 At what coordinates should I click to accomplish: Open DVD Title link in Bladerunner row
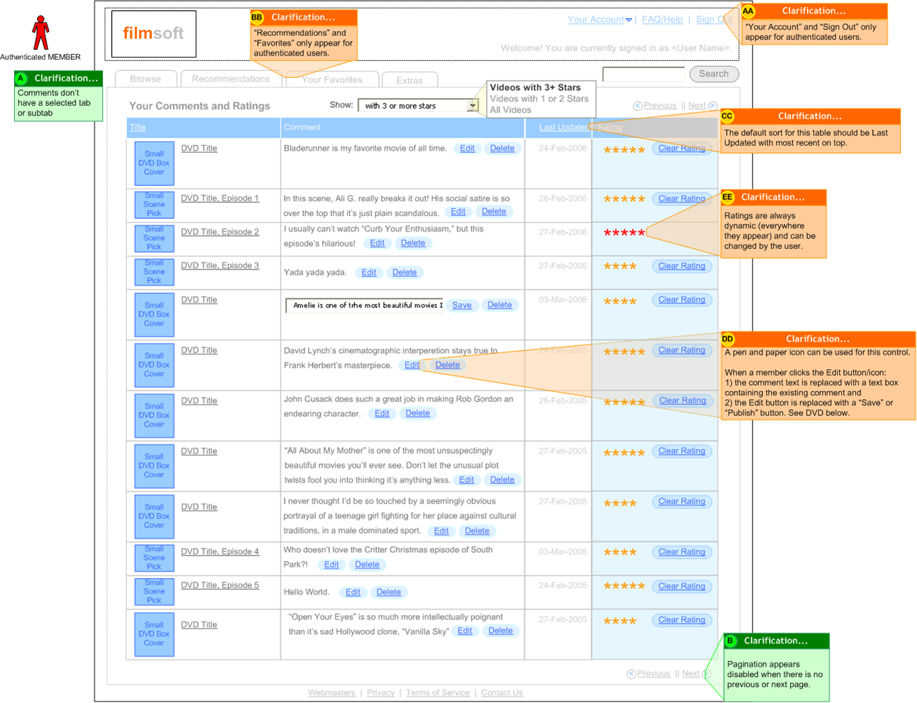199,149
